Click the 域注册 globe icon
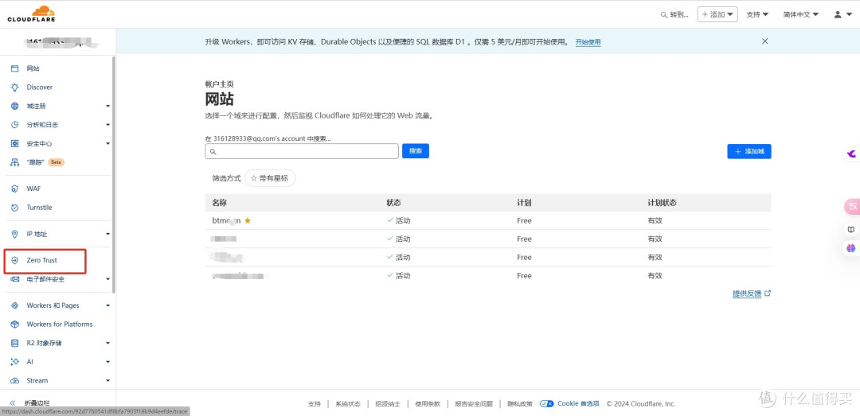Screen dimensions: 860x416 coord(15,106)
